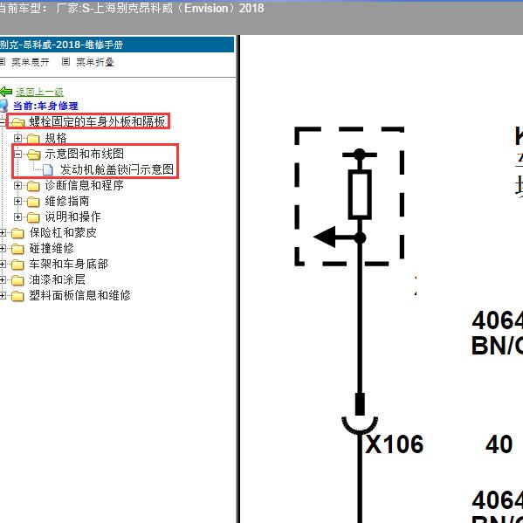This screenshot has width=523, height=523.
Task: Click the 菜单折叠 list icon
Action: click(65, 62)
